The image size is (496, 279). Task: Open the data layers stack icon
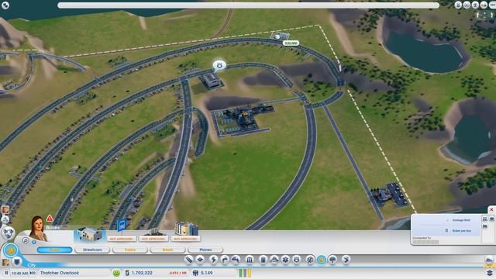490,272
